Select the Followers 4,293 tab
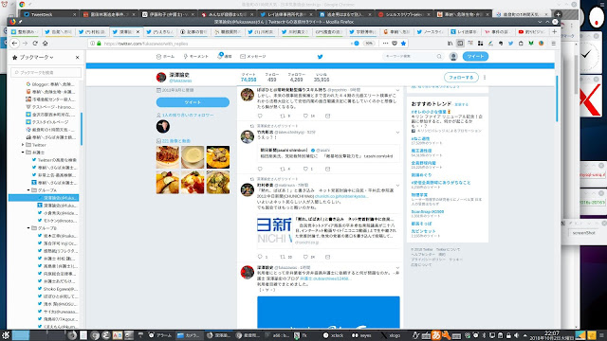The image size is (607, 341). point(296,78)
